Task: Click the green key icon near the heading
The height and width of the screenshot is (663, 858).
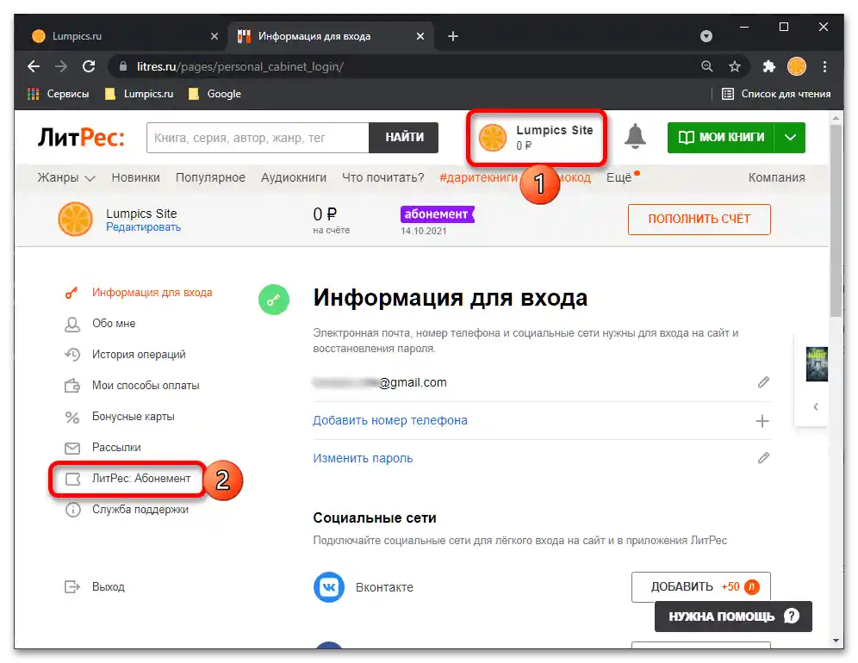Action: tap(274, 300)
